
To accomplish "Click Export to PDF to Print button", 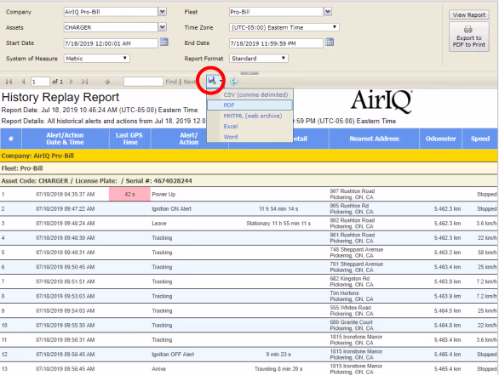I will [x=468, y=37].
